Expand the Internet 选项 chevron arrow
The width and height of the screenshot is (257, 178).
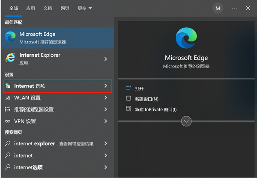(x=106, y=86)
